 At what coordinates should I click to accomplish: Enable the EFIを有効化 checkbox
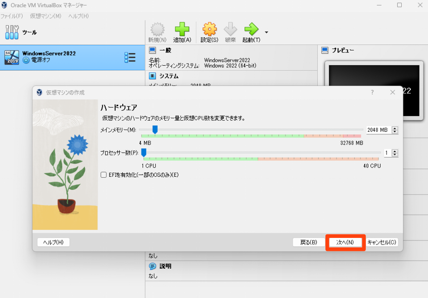104,175
